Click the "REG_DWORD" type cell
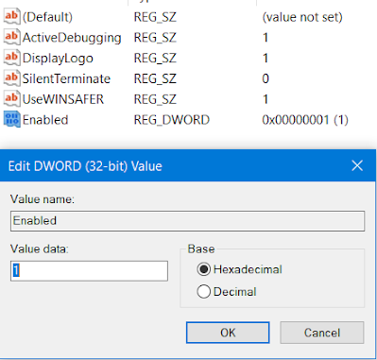The width and height of the screenshot is (377, 360). click(x=172, y=120)
